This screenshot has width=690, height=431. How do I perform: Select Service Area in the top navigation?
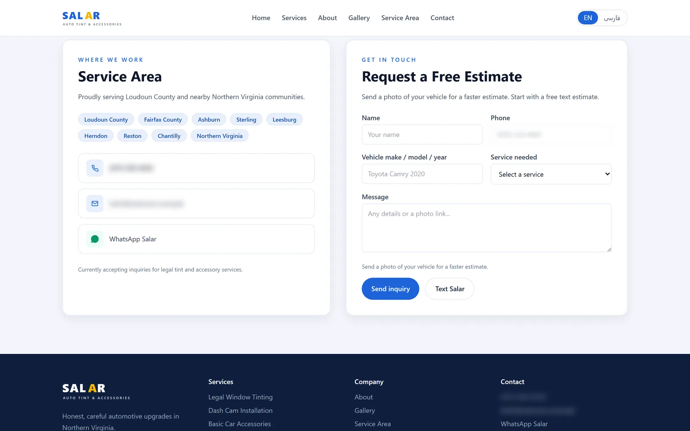[400, 18]
